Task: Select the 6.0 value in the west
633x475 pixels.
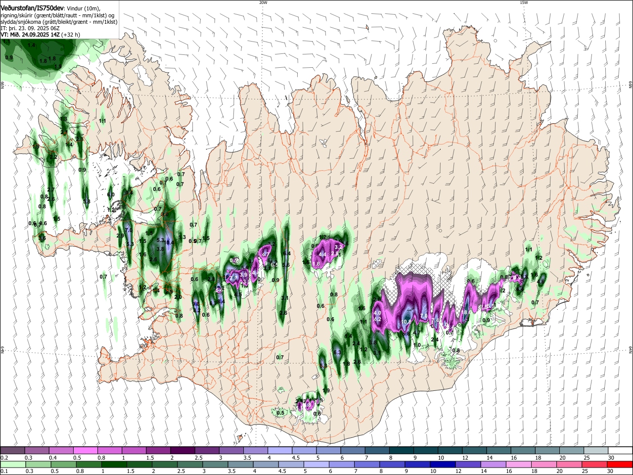Action: coord(111,194)
